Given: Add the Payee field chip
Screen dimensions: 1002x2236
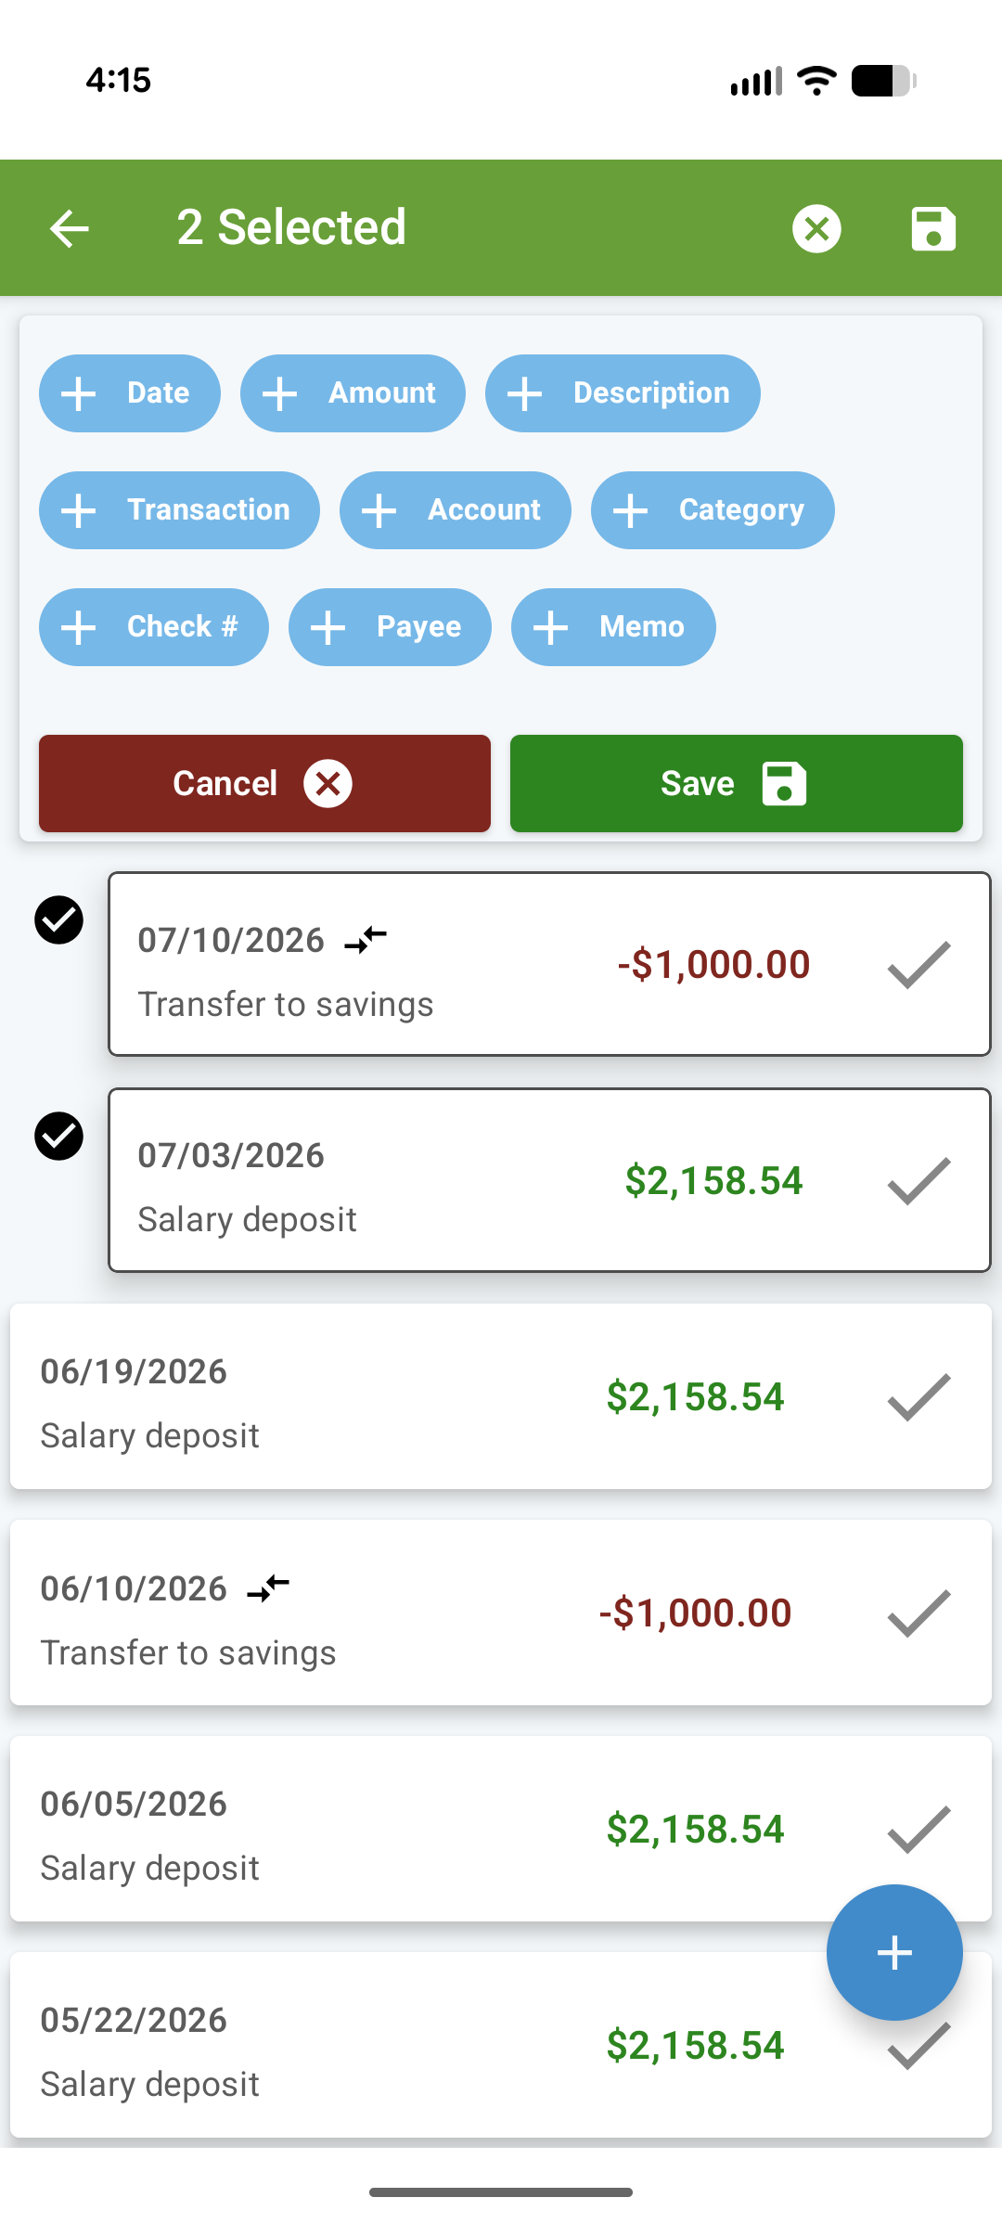Looking at the screenshot, I should coord(390,627).
